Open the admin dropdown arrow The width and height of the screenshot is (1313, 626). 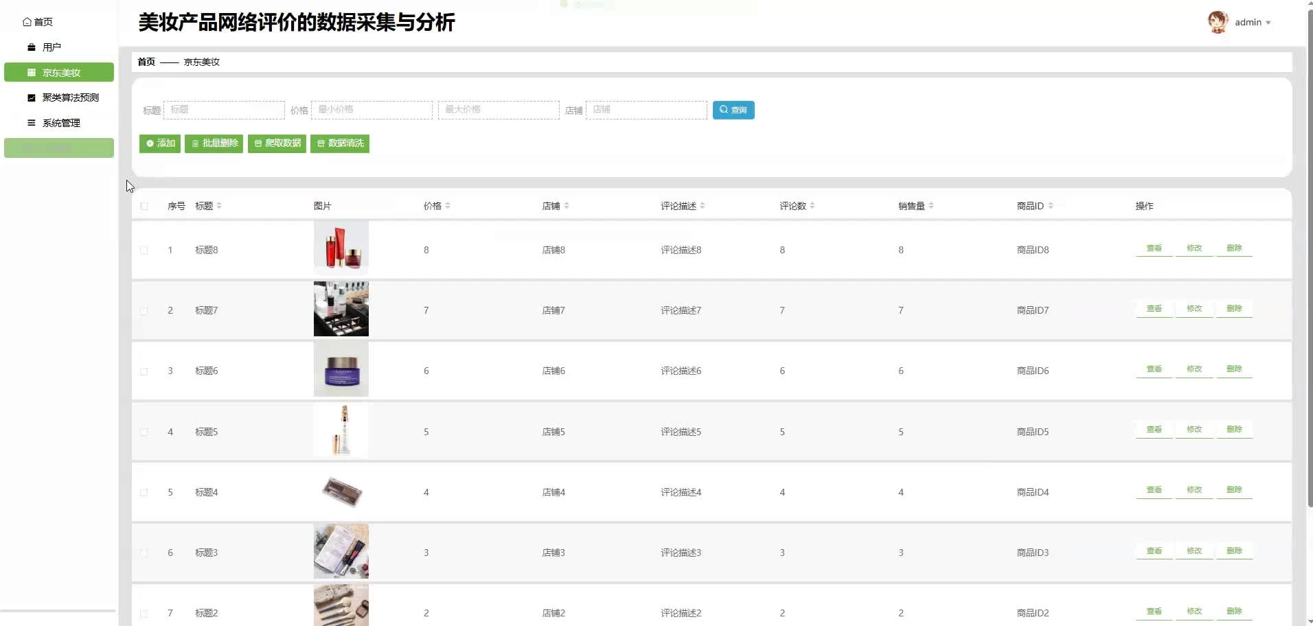click(x=1268, y=23)
